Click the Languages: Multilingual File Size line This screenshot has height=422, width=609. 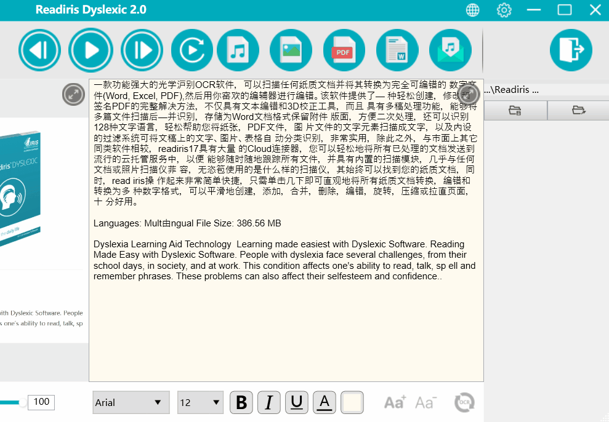[x=187, y=223]
